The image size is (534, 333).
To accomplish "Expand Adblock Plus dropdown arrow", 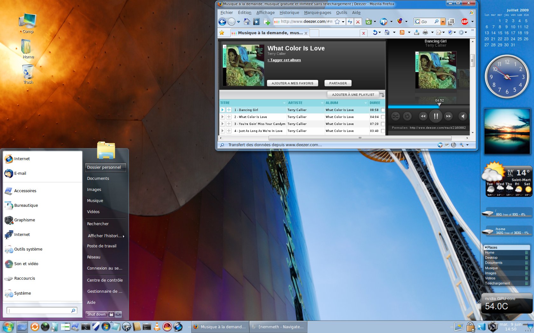I will [x=472, y=22].
